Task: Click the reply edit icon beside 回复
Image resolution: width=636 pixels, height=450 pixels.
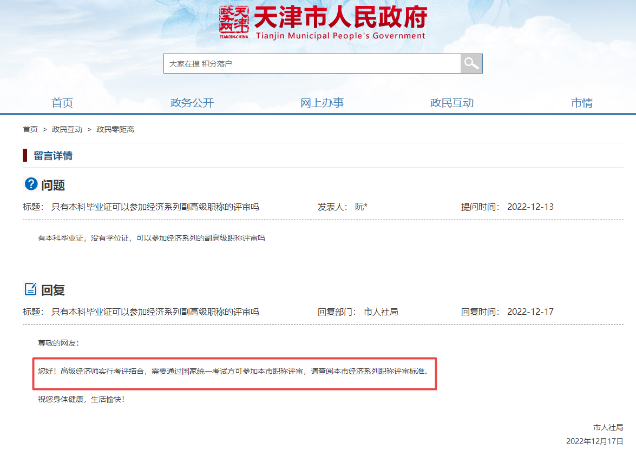Action: 31,289
